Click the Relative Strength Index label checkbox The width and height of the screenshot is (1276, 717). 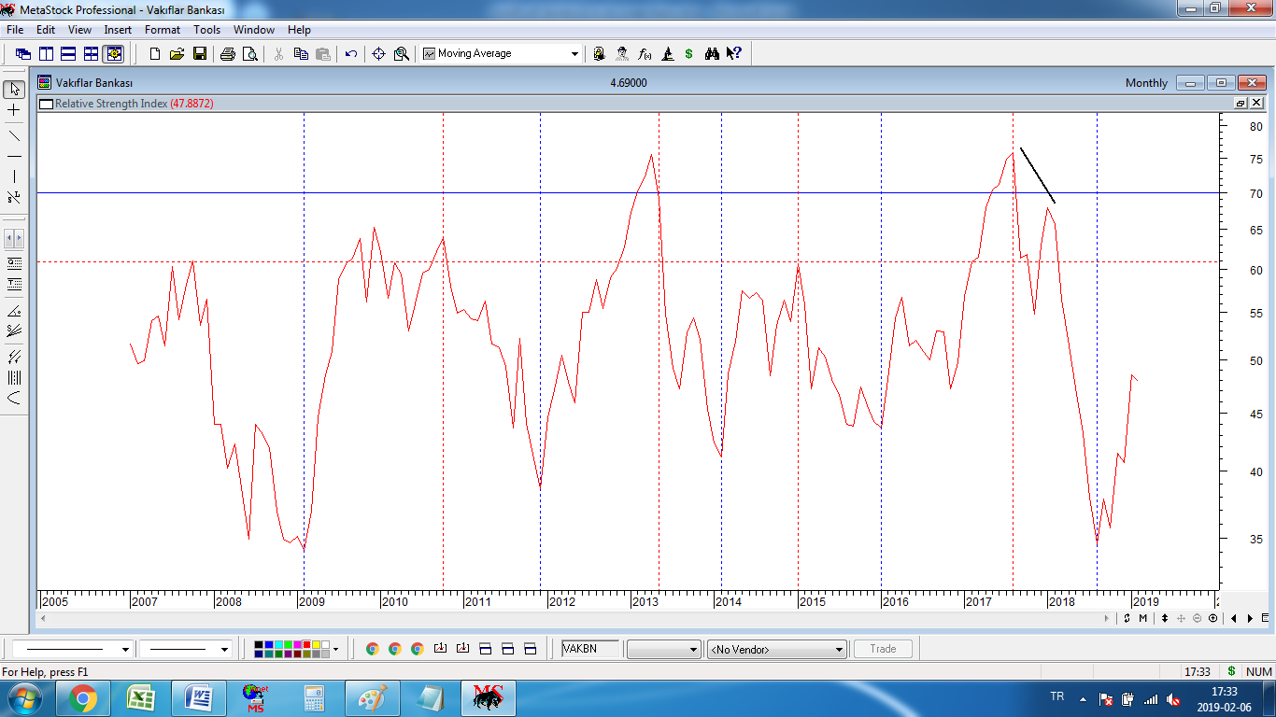[x=45, y=104]
